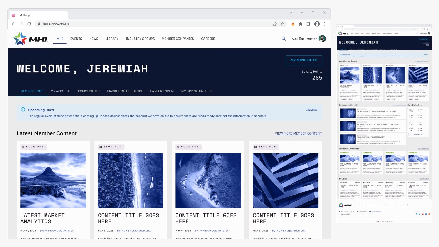Click the Welcome, Jeremiah heading
Image resolution: width=439 pixels, height=247 pixels.
pyautogui.click(x=82, y=69)
